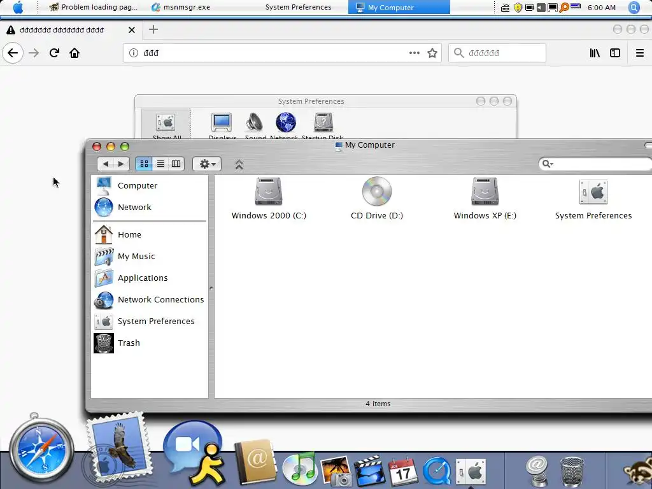The height and width of the screenshot is (489, 652).
Task: Open the Trash in the dock
Action: pos(572,472)
